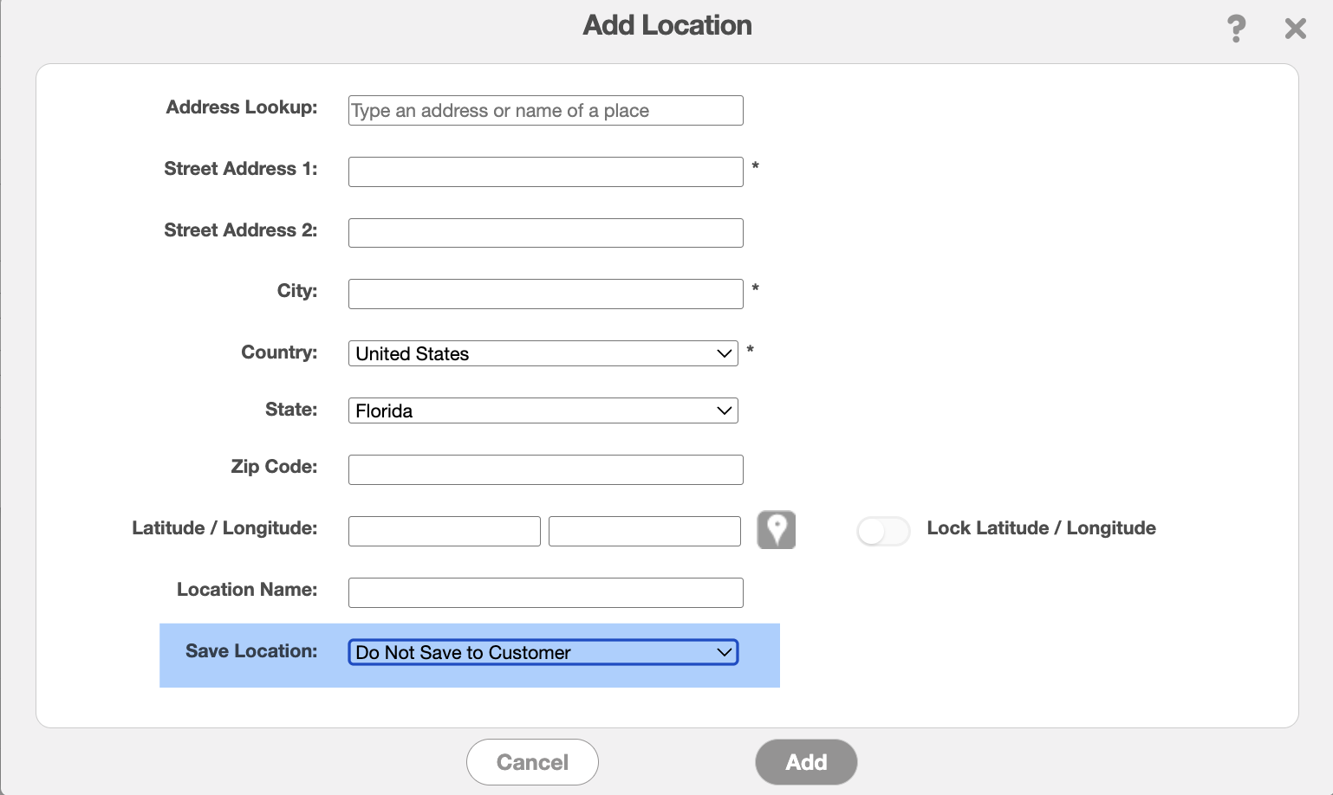Focus the Longitude input box
Viewport: 1333px width, 795px height.
click(645, 531)
